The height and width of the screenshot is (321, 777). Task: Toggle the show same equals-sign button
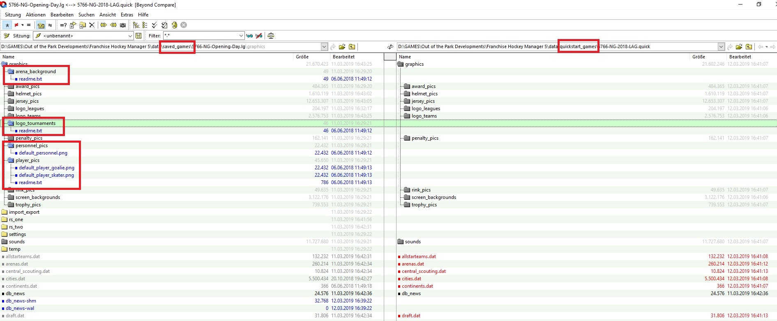coord(29,25)
